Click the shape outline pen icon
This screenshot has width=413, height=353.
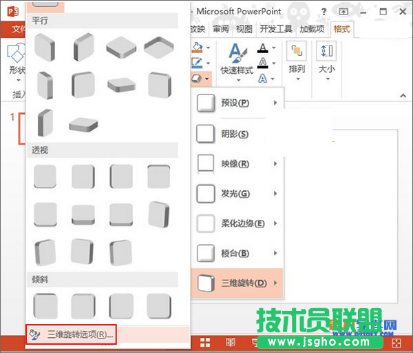click(198, 63)
